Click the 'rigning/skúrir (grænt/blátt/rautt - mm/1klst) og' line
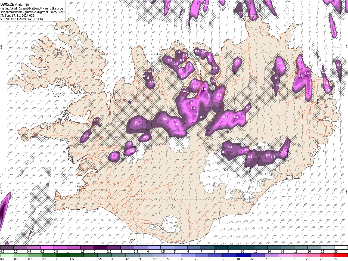Screen dimensions: 348x261 (32, 8)
